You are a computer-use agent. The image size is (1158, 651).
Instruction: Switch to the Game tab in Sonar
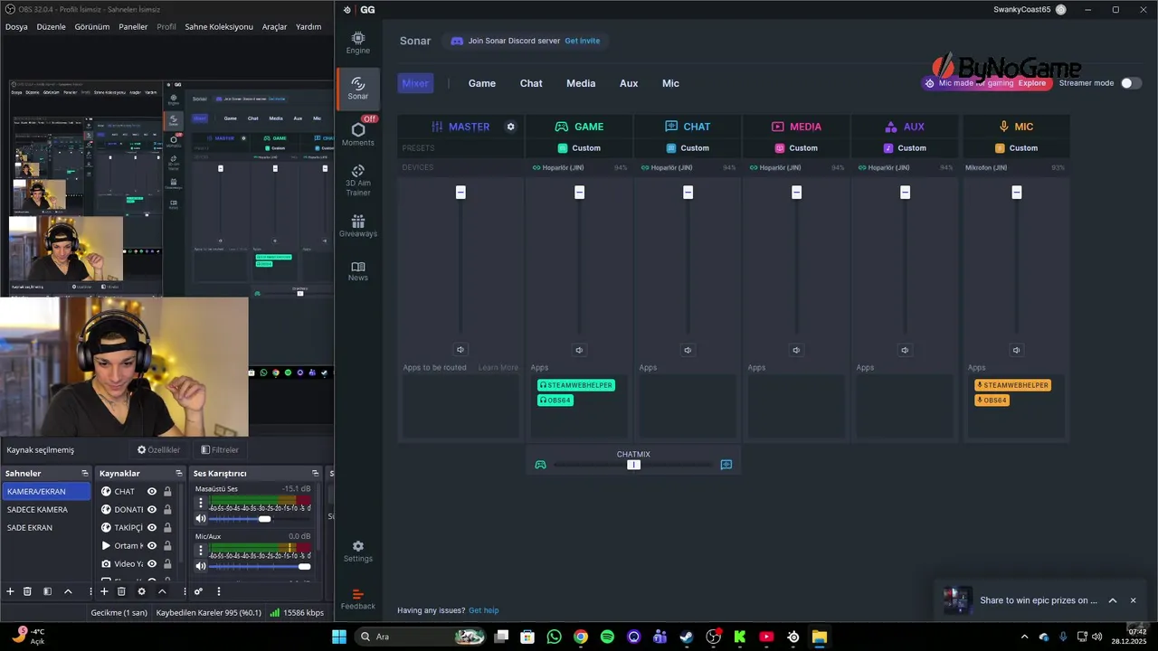point(482,83)
